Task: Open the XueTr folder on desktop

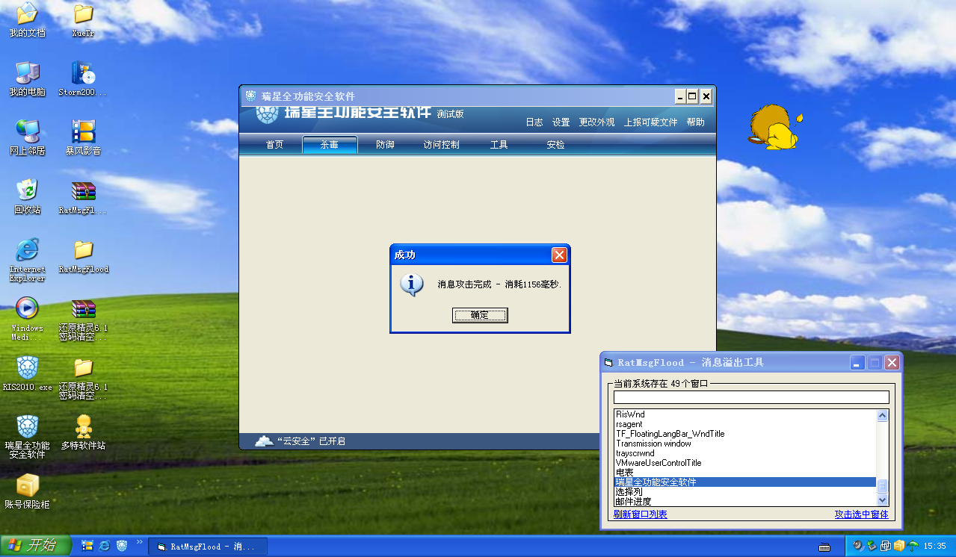Action: [83, 19]
